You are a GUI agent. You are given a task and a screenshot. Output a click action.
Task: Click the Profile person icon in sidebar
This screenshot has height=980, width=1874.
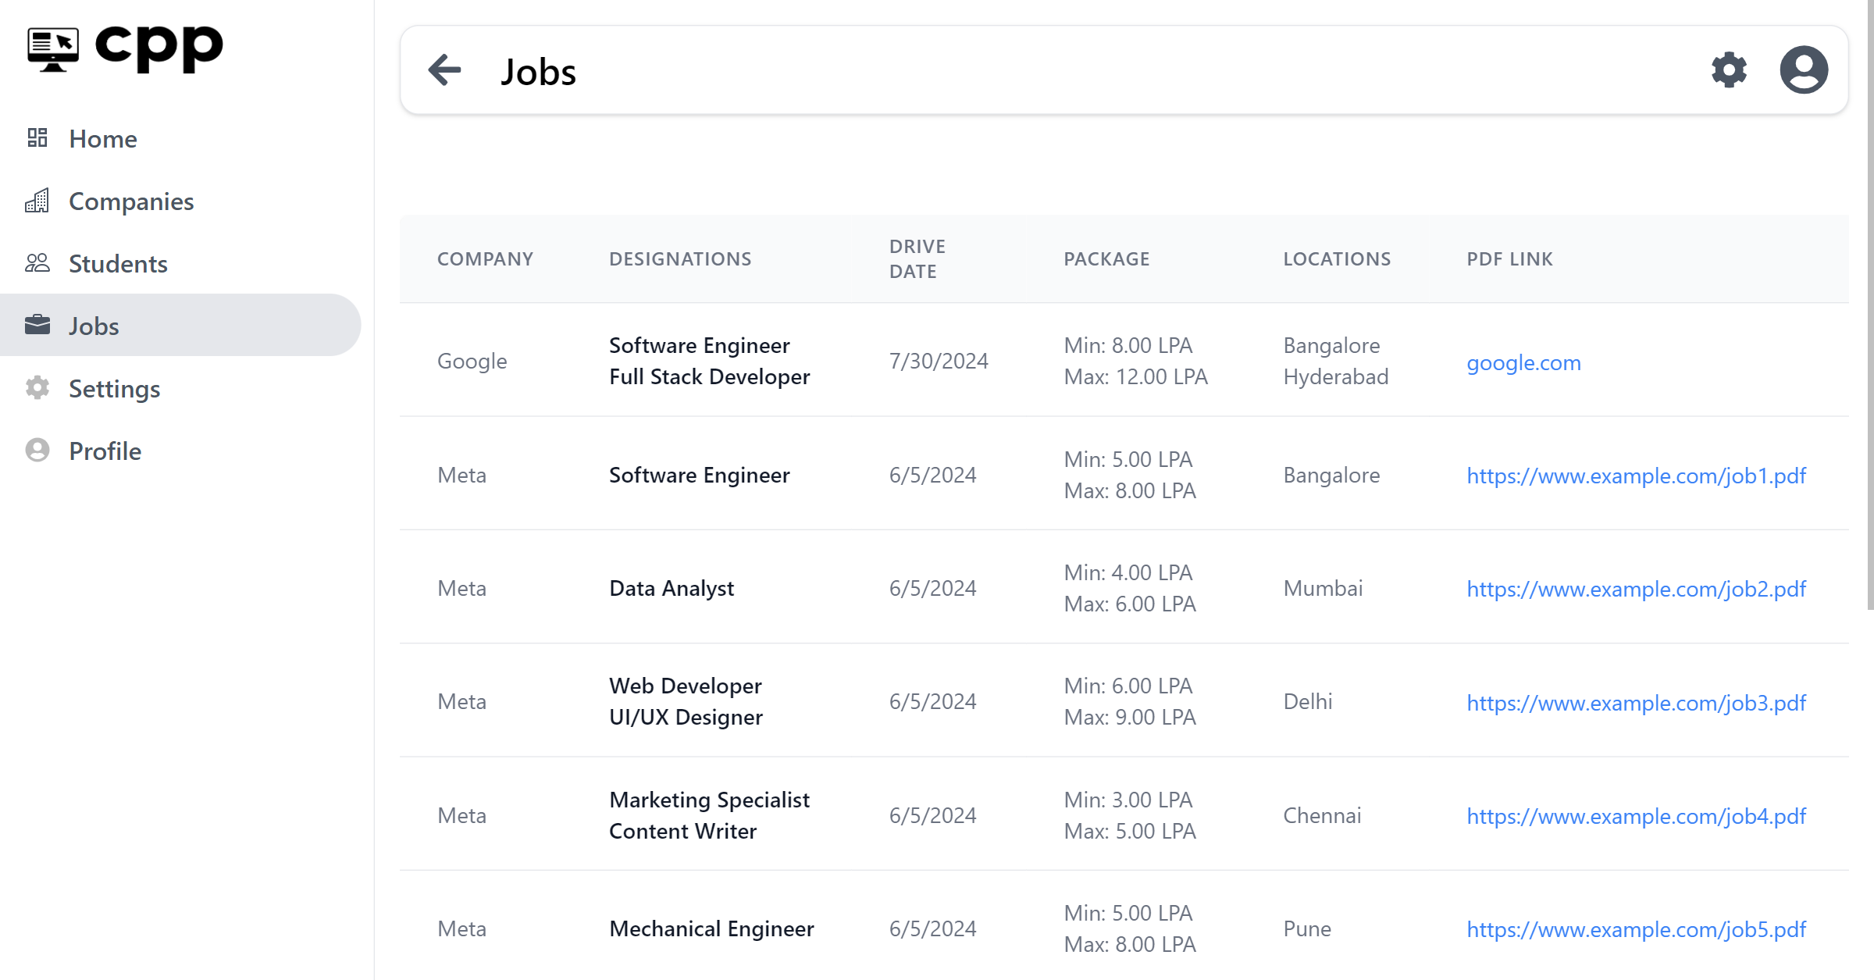[37, 451]
